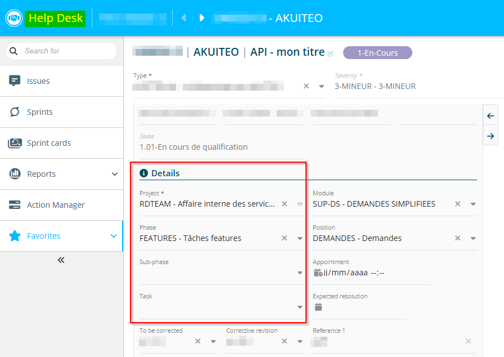Expand the Reports menu
This screenshot has width=504, height=357.
[x=115, y=174]
